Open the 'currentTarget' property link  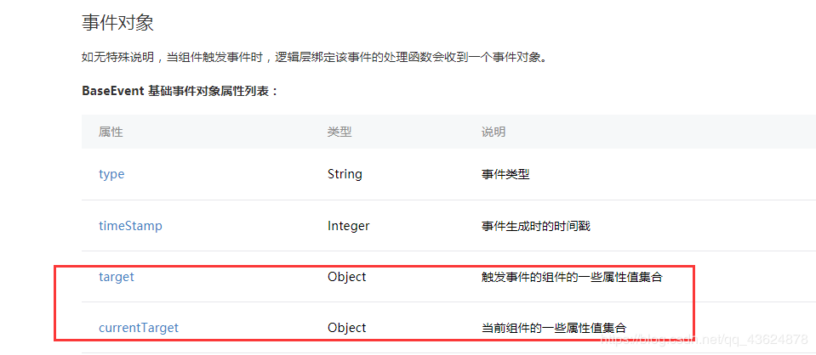pos(139,328)
